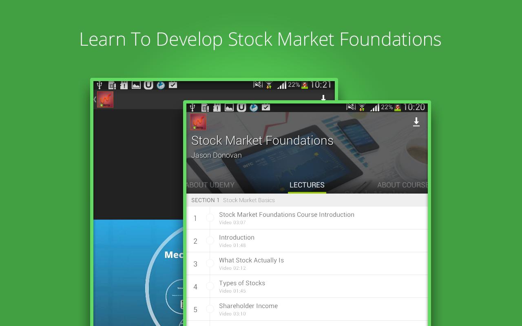This screenshot has width=522, height=326.
Task: Select the LECTURES tab
Action: 307,185
